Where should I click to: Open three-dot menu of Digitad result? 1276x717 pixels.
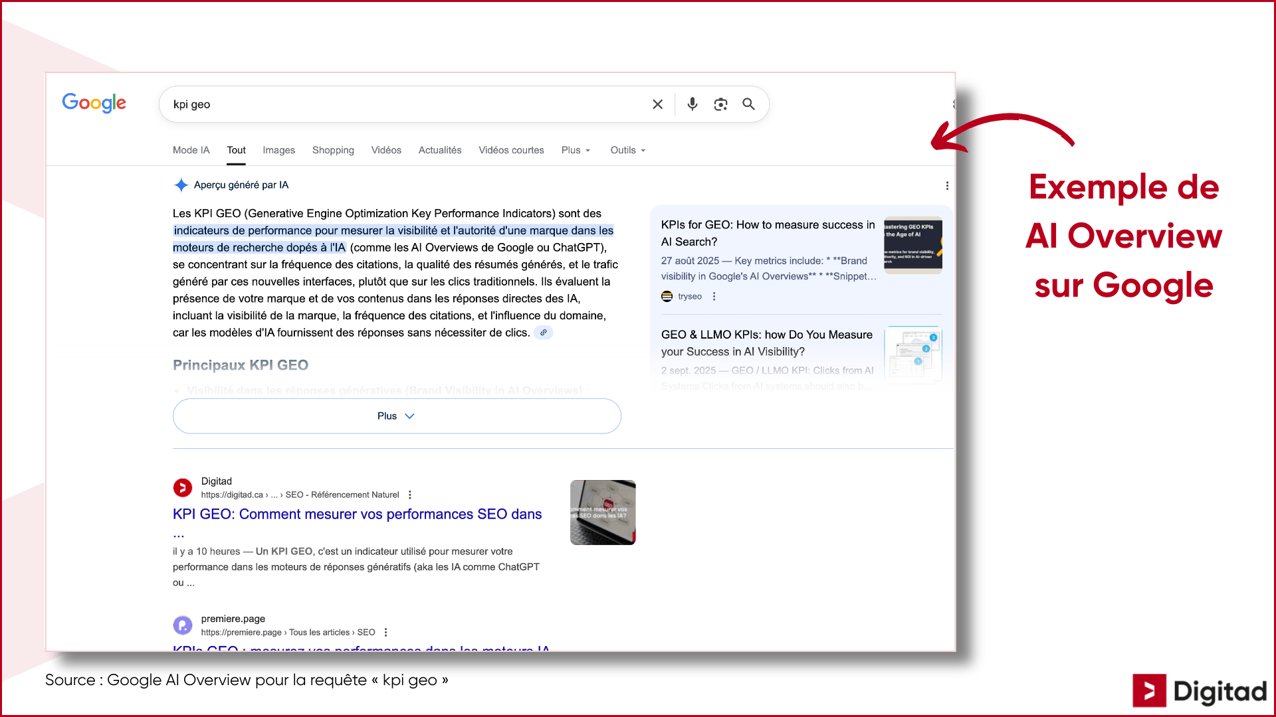(x=410, y=495)
